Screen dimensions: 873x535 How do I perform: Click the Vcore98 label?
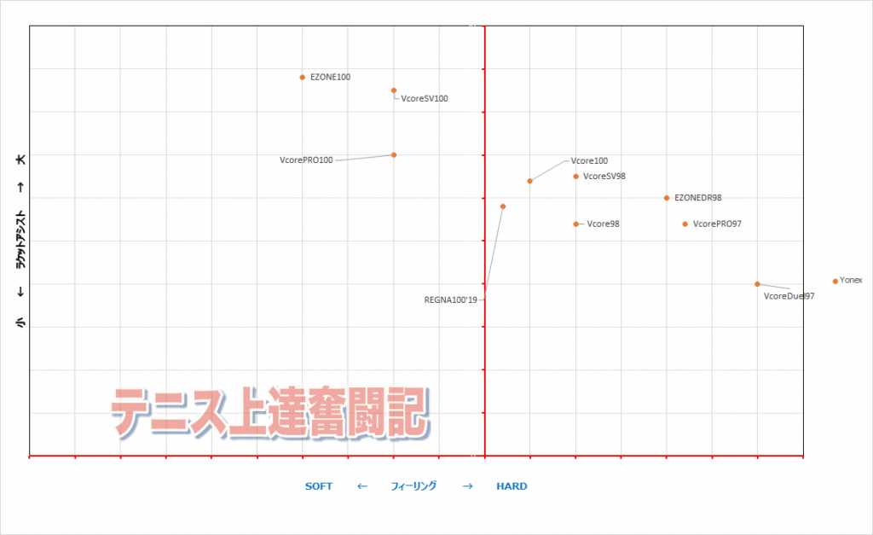pos(603,224)
